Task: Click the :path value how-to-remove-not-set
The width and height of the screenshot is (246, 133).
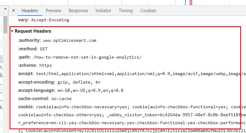Action: coord(87,57)
